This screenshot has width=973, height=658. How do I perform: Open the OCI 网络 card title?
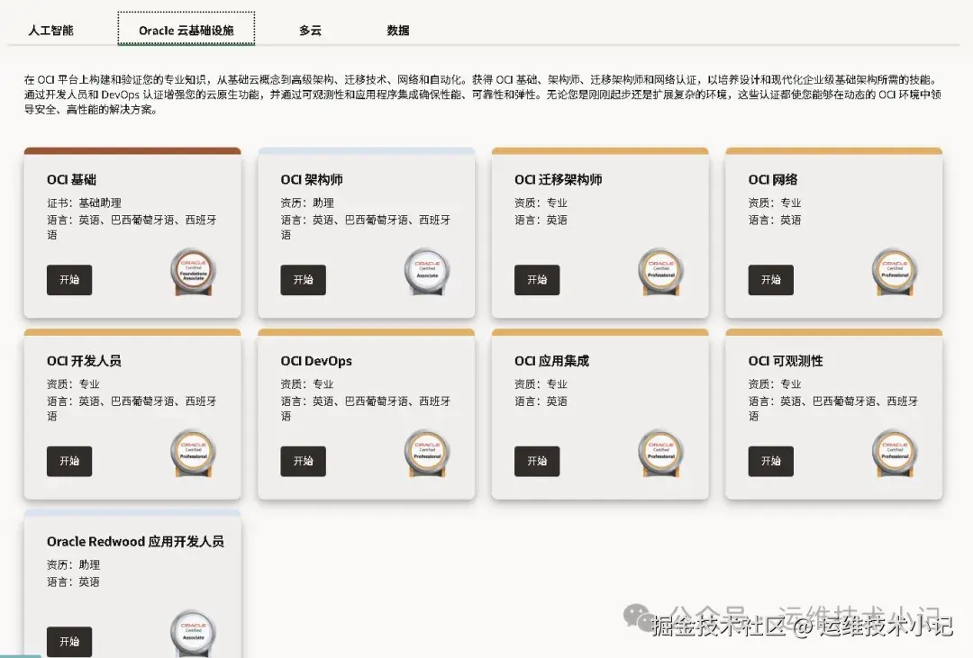tap(773, 180)
